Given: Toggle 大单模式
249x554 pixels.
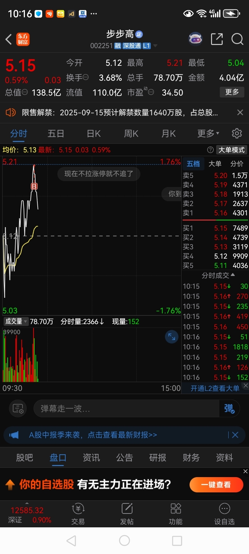Looking at the screenshot, I should 231,150.
